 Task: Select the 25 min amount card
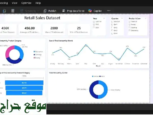(x=79, y=30)
